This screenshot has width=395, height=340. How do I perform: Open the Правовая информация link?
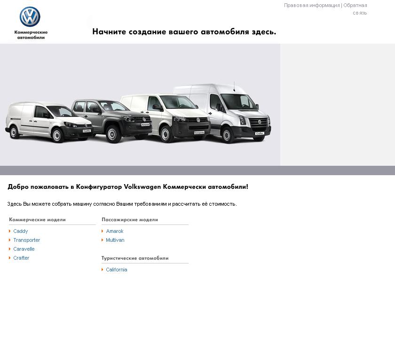point(312,5)
